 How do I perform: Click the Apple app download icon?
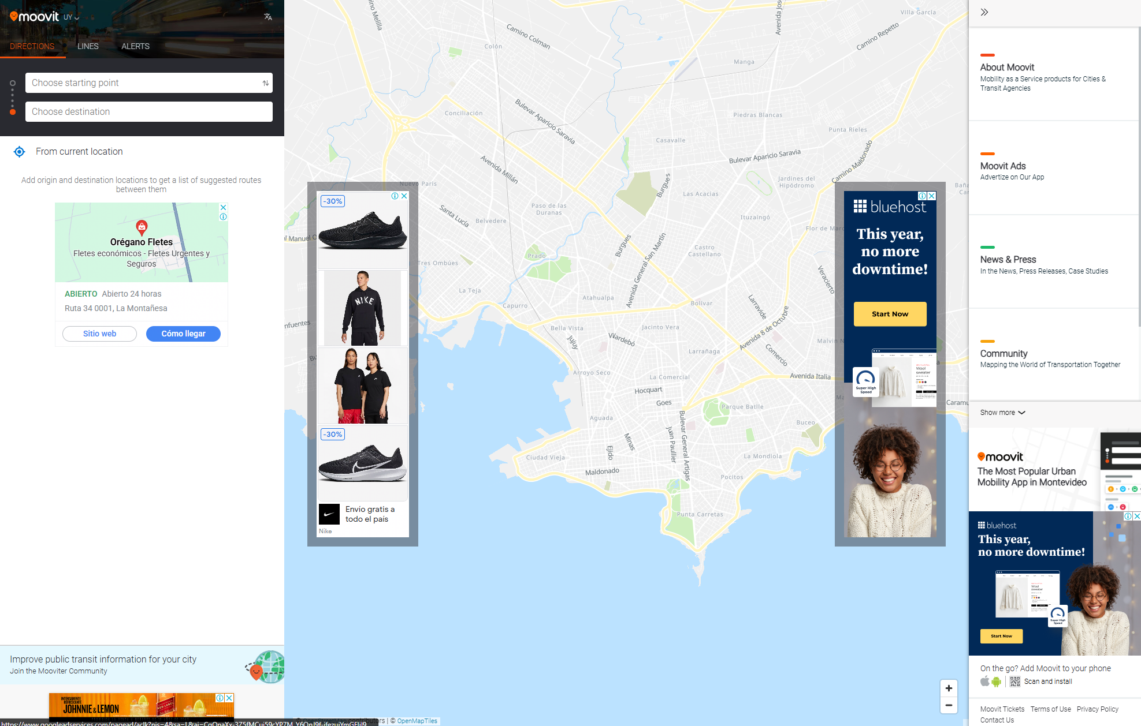click(x=985, y=682)
